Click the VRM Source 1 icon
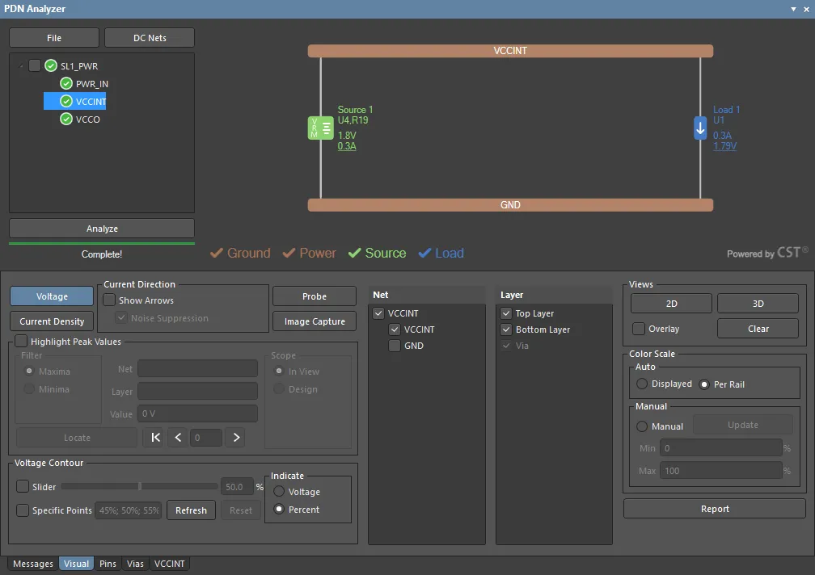815x575 pixels. point(320,128)
